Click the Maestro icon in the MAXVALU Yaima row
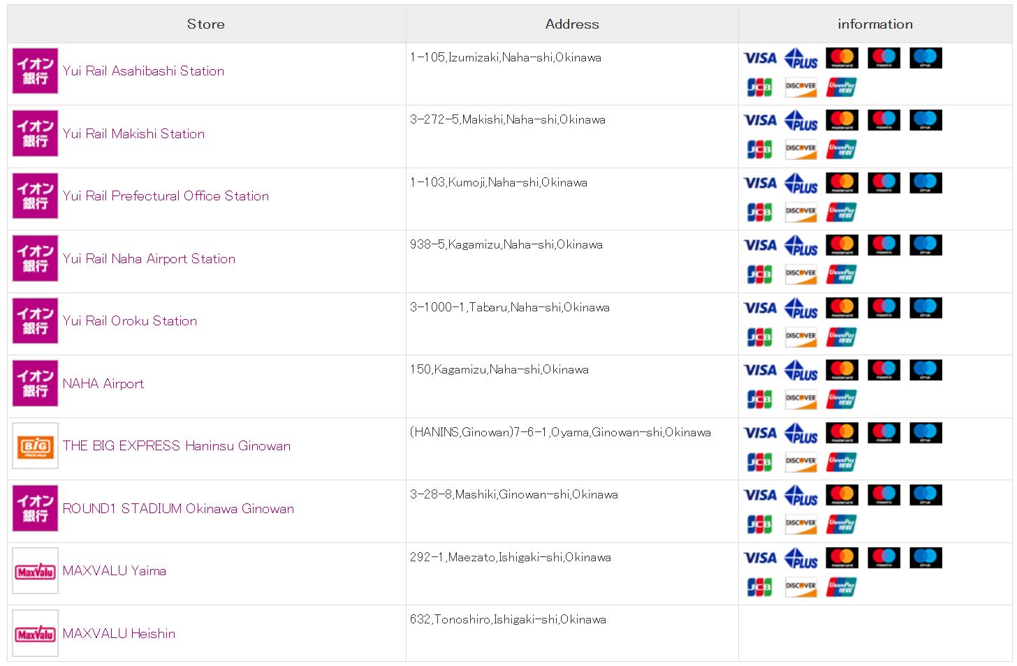Viewport: 1017px width, 666px height. coord(884,558)
